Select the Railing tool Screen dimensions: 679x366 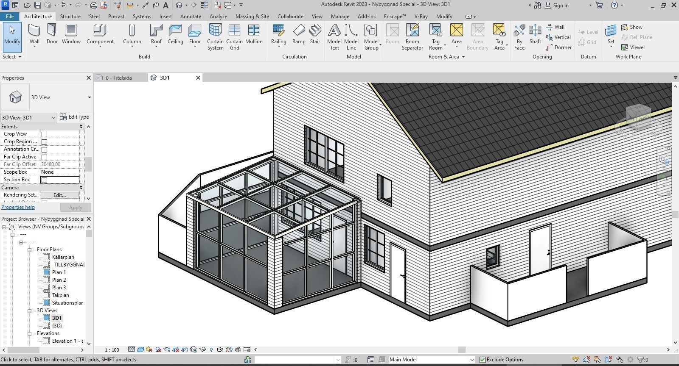point(278,35)
